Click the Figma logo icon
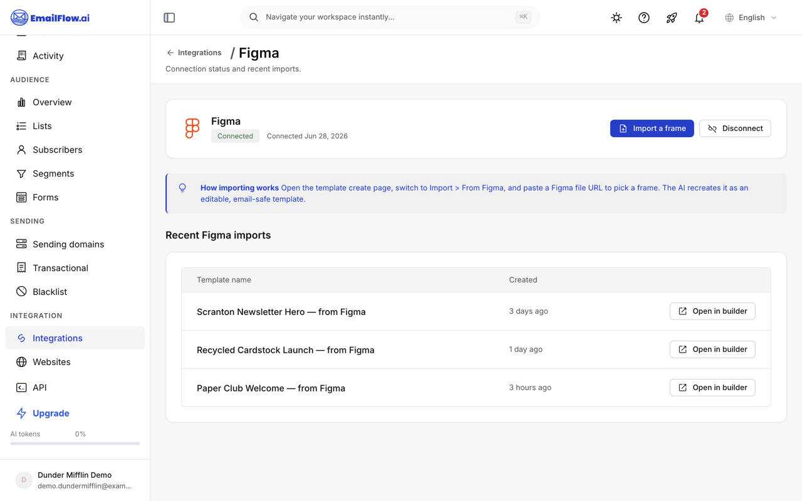This screenshot has height=501, width=802. 192,128
